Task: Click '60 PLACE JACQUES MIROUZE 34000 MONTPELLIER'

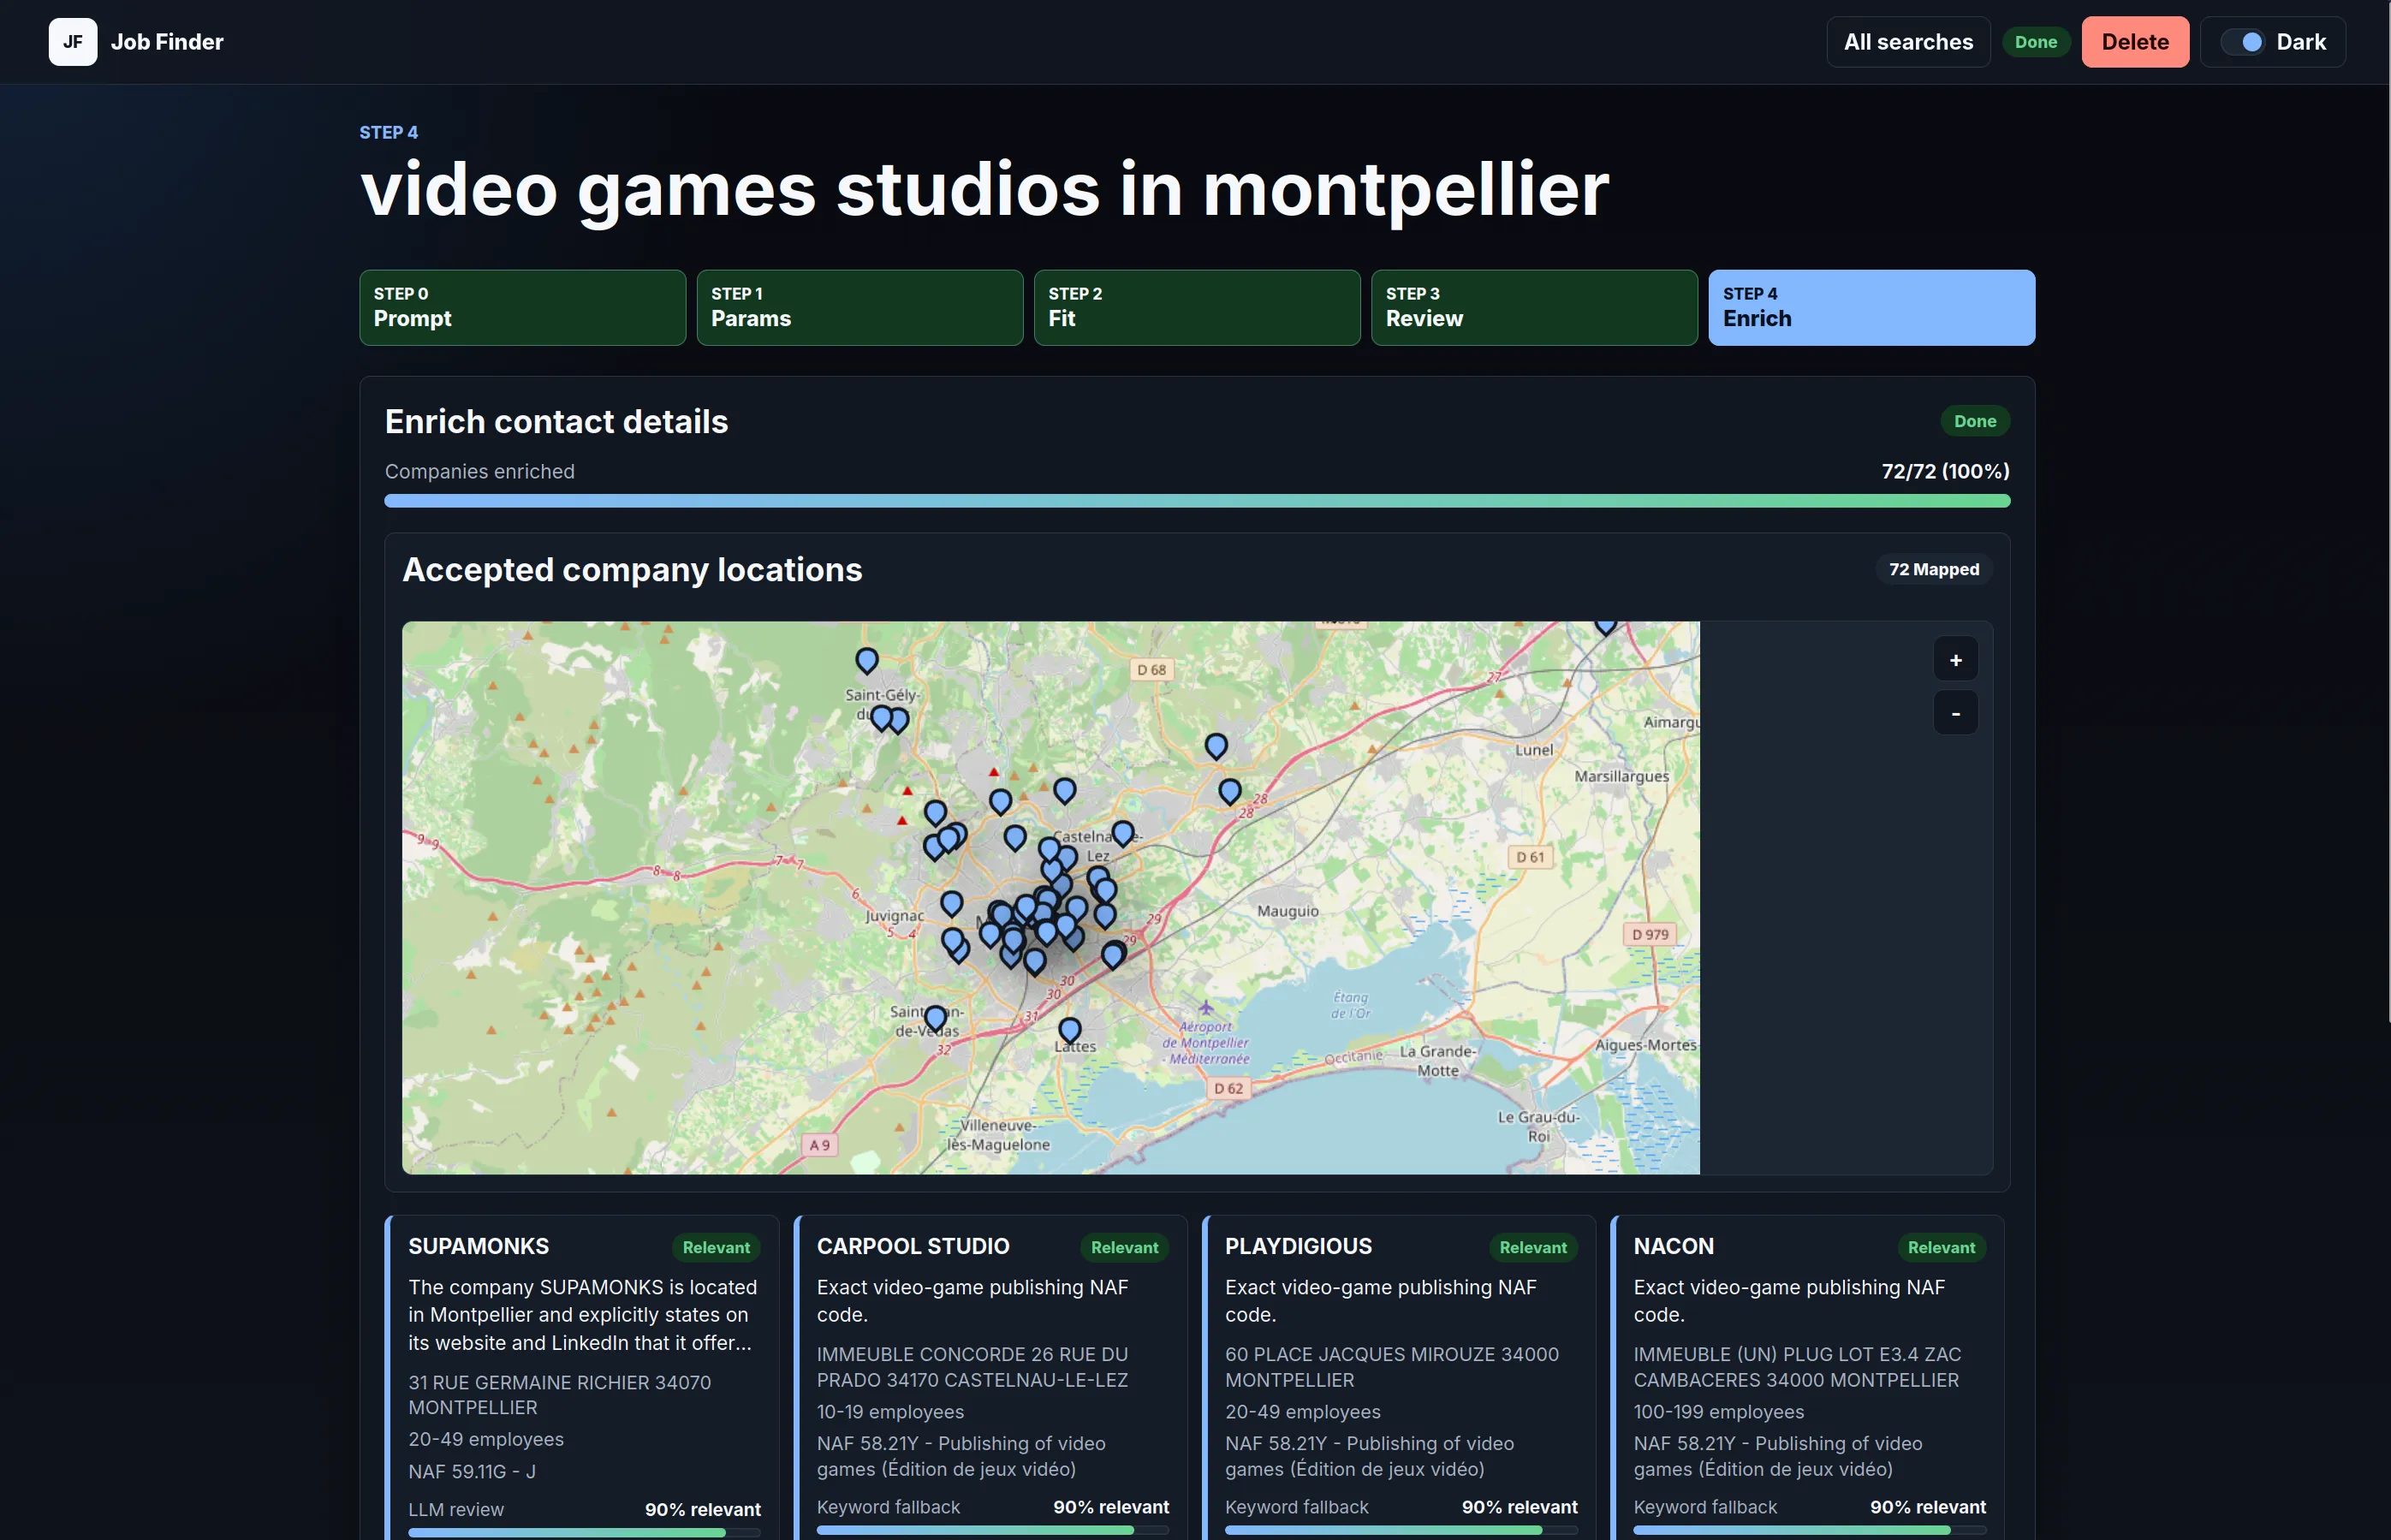Action: pos(1391,1366)
